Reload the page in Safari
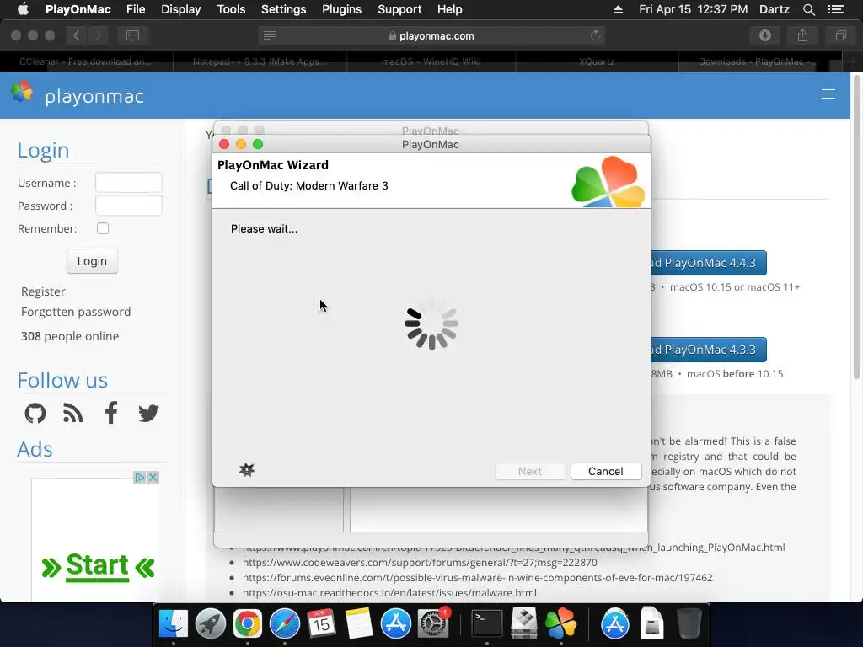This screenshot has height=647, width=863. 595,35
